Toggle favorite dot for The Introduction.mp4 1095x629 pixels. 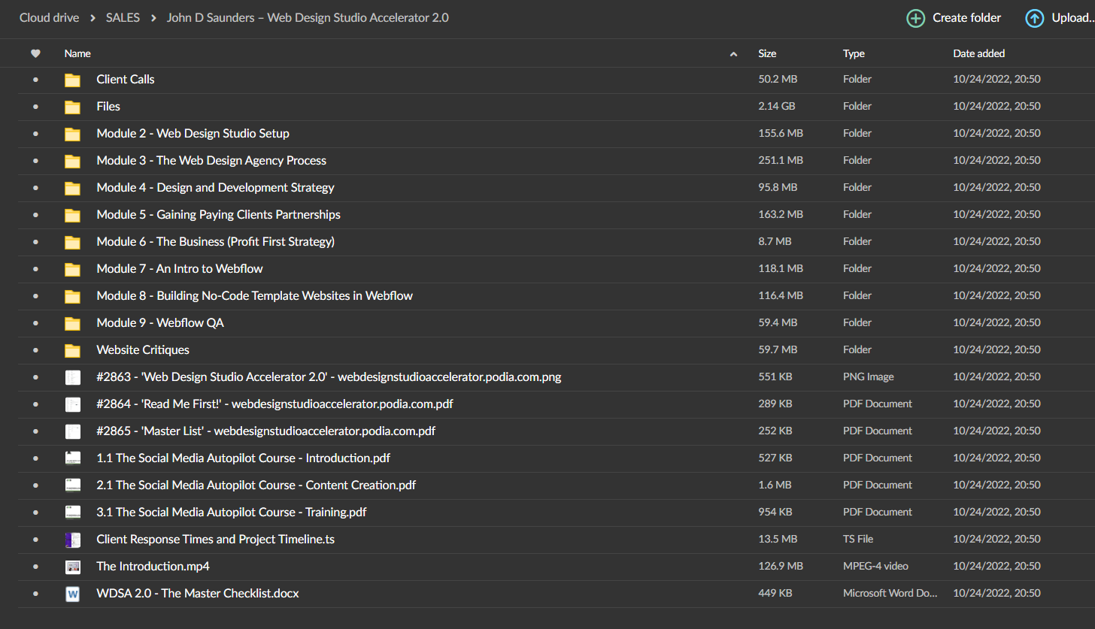point(35,567)
